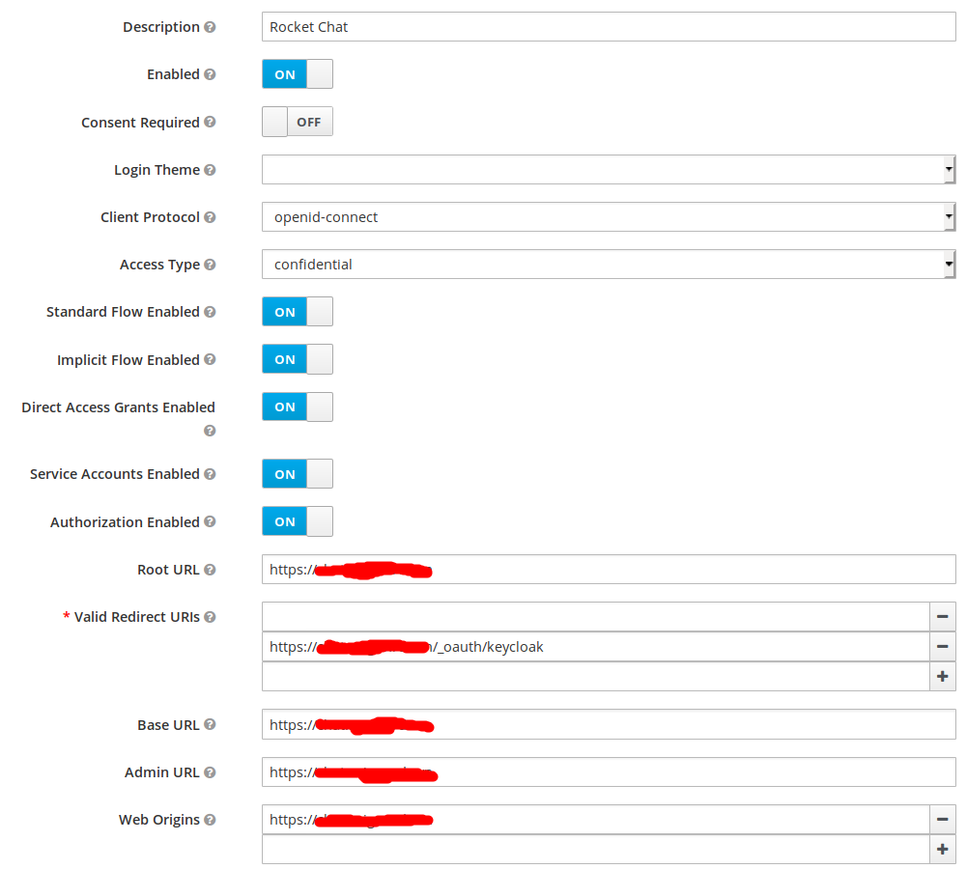Change Access Type using its dropdown
Image resolution: width=967 pixels, height=869 pixels.
(x=950, y=264)
